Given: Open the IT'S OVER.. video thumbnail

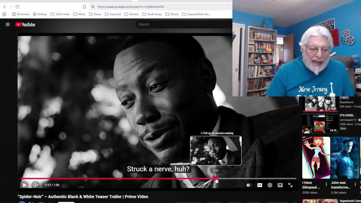Looking at the screenshot, I should 320,123.
